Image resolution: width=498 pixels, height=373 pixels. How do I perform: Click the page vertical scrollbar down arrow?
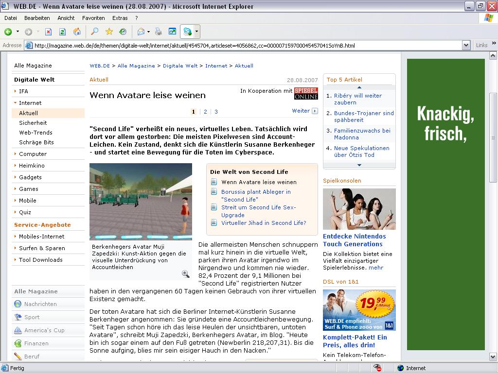click(494, 357)
